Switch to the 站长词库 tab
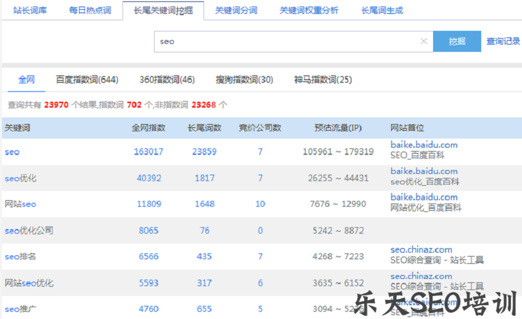 pos(30,11)
